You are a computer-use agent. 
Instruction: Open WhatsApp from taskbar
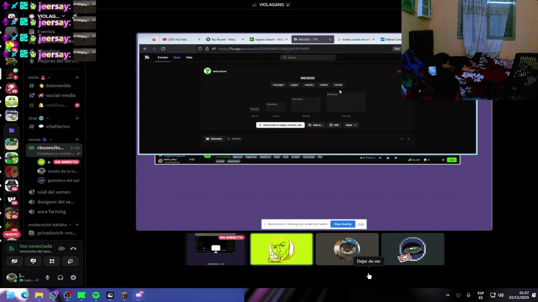53,295
